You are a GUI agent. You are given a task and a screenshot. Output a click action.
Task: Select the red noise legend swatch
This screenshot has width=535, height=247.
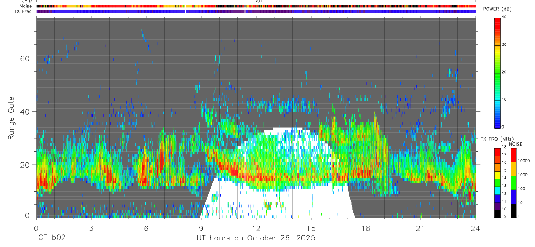tap(513, 155)
